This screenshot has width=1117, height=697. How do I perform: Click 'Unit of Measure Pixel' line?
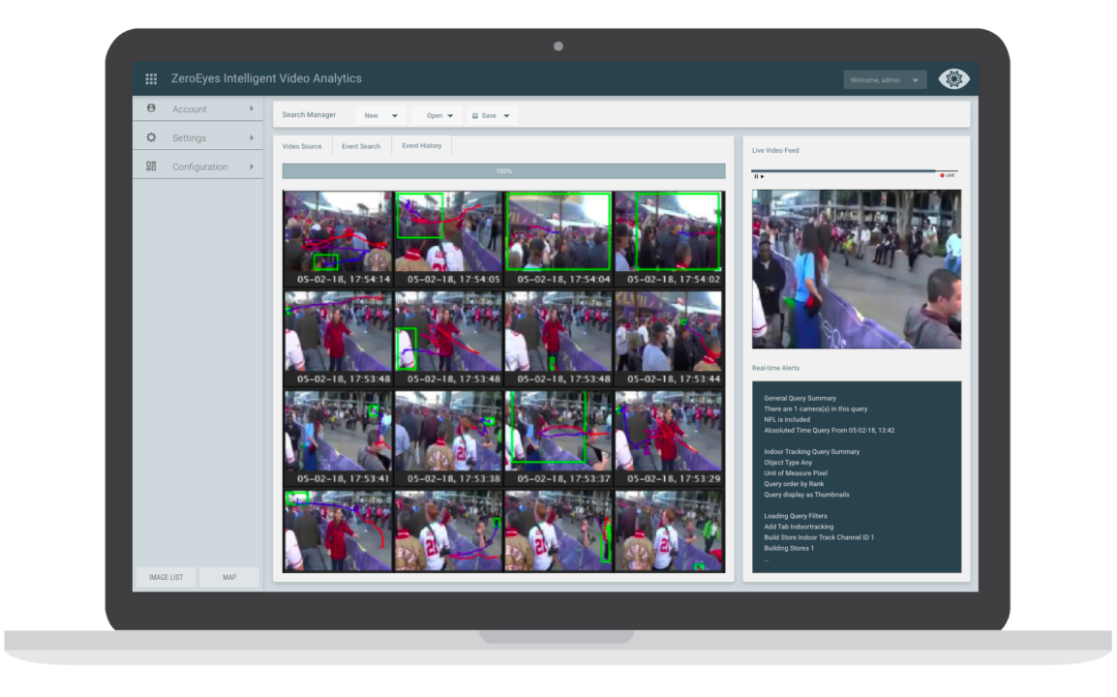tap(796, 473)
